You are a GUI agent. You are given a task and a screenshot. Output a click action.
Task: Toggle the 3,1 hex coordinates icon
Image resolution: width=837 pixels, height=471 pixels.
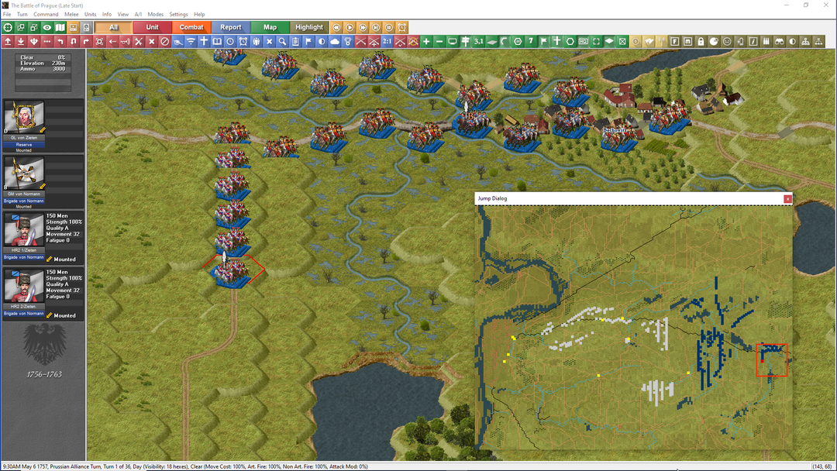click(x=478, y=42)
